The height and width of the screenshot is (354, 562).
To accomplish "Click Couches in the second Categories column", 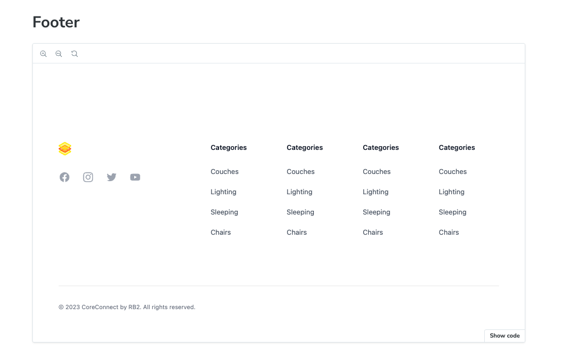I will pyautogui.click(x=301, y=172).
